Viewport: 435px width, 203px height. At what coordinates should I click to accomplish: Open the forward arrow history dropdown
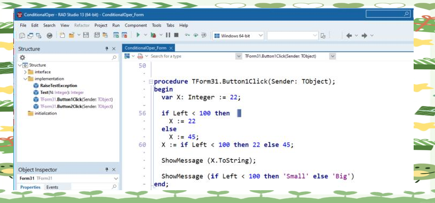372,36
